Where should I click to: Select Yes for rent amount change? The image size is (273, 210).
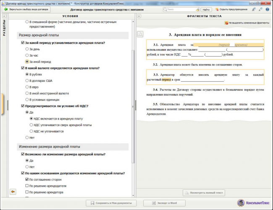point(27,161)
